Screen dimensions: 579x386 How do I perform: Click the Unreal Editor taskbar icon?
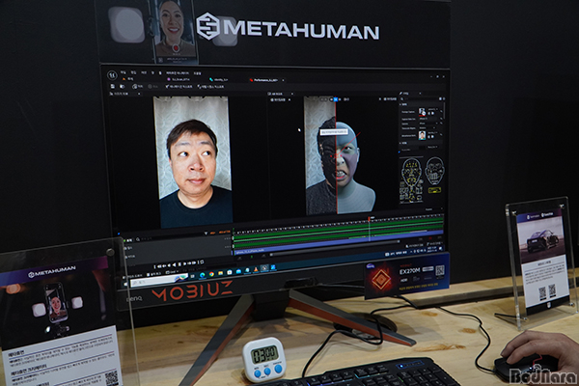point(264,268)
